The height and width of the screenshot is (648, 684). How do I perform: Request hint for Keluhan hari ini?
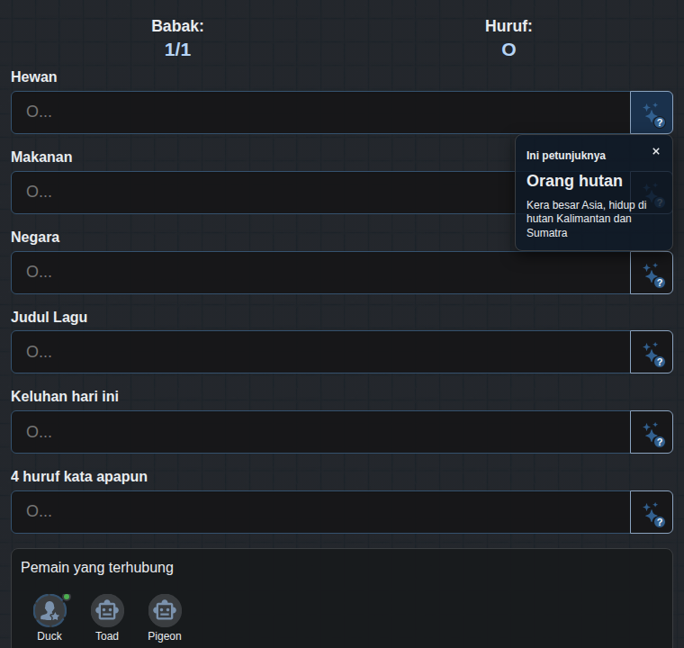click(x=652, y=432)
